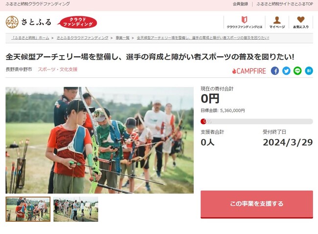Open 事業一覧 breadcrumb
Image resolution: width=318 pixels, height=234 pixels.
pyautogui.click(x=122, y=38)
